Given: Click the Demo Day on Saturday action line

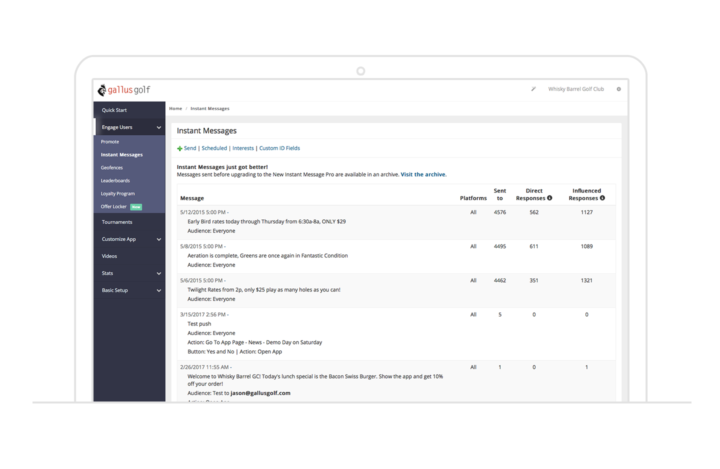Looking at the screenshot, I should tap(254, 342).
